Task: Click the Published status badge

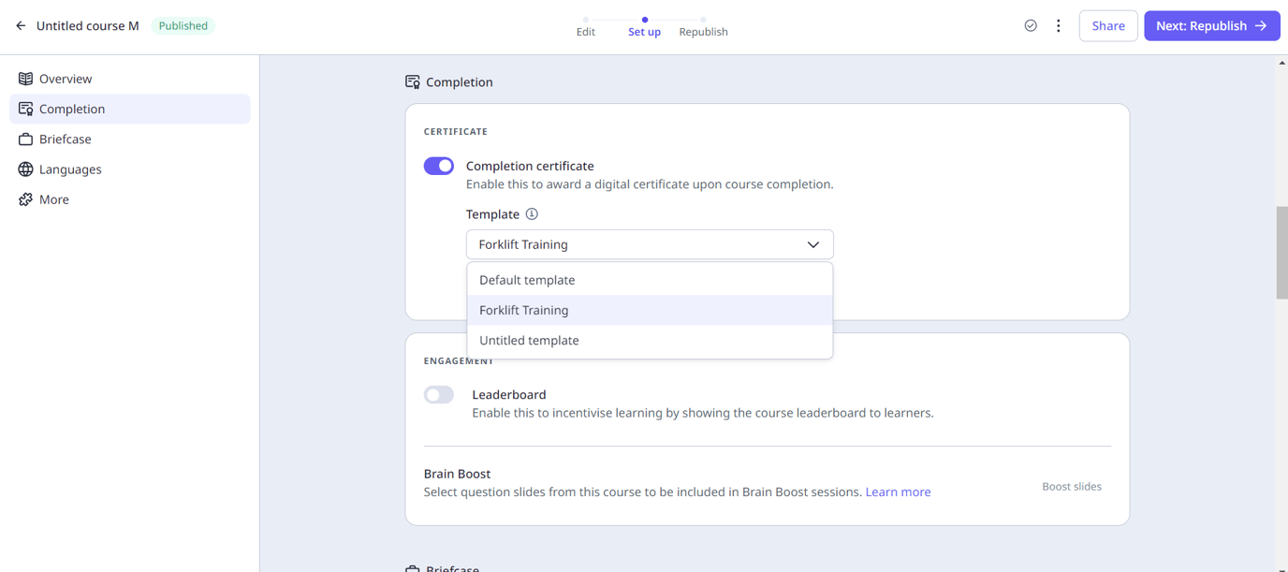Action: click(183, 25)
